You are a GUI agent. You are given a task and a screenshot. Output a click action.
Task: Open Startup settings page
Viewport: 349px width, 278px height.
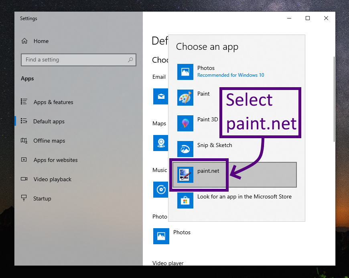coord(79,198)
